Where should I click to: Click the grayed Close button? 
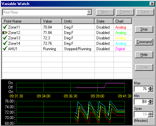(x=144, y=67)
